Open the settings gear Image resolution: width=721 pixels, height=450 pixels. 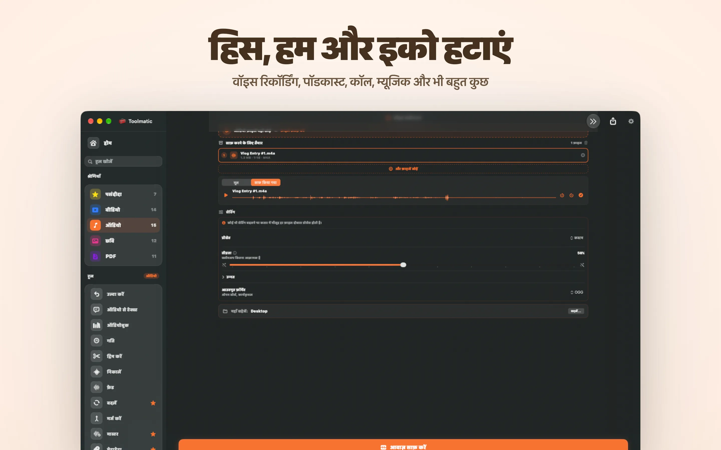pyautogui.click(x=631, y=121)
